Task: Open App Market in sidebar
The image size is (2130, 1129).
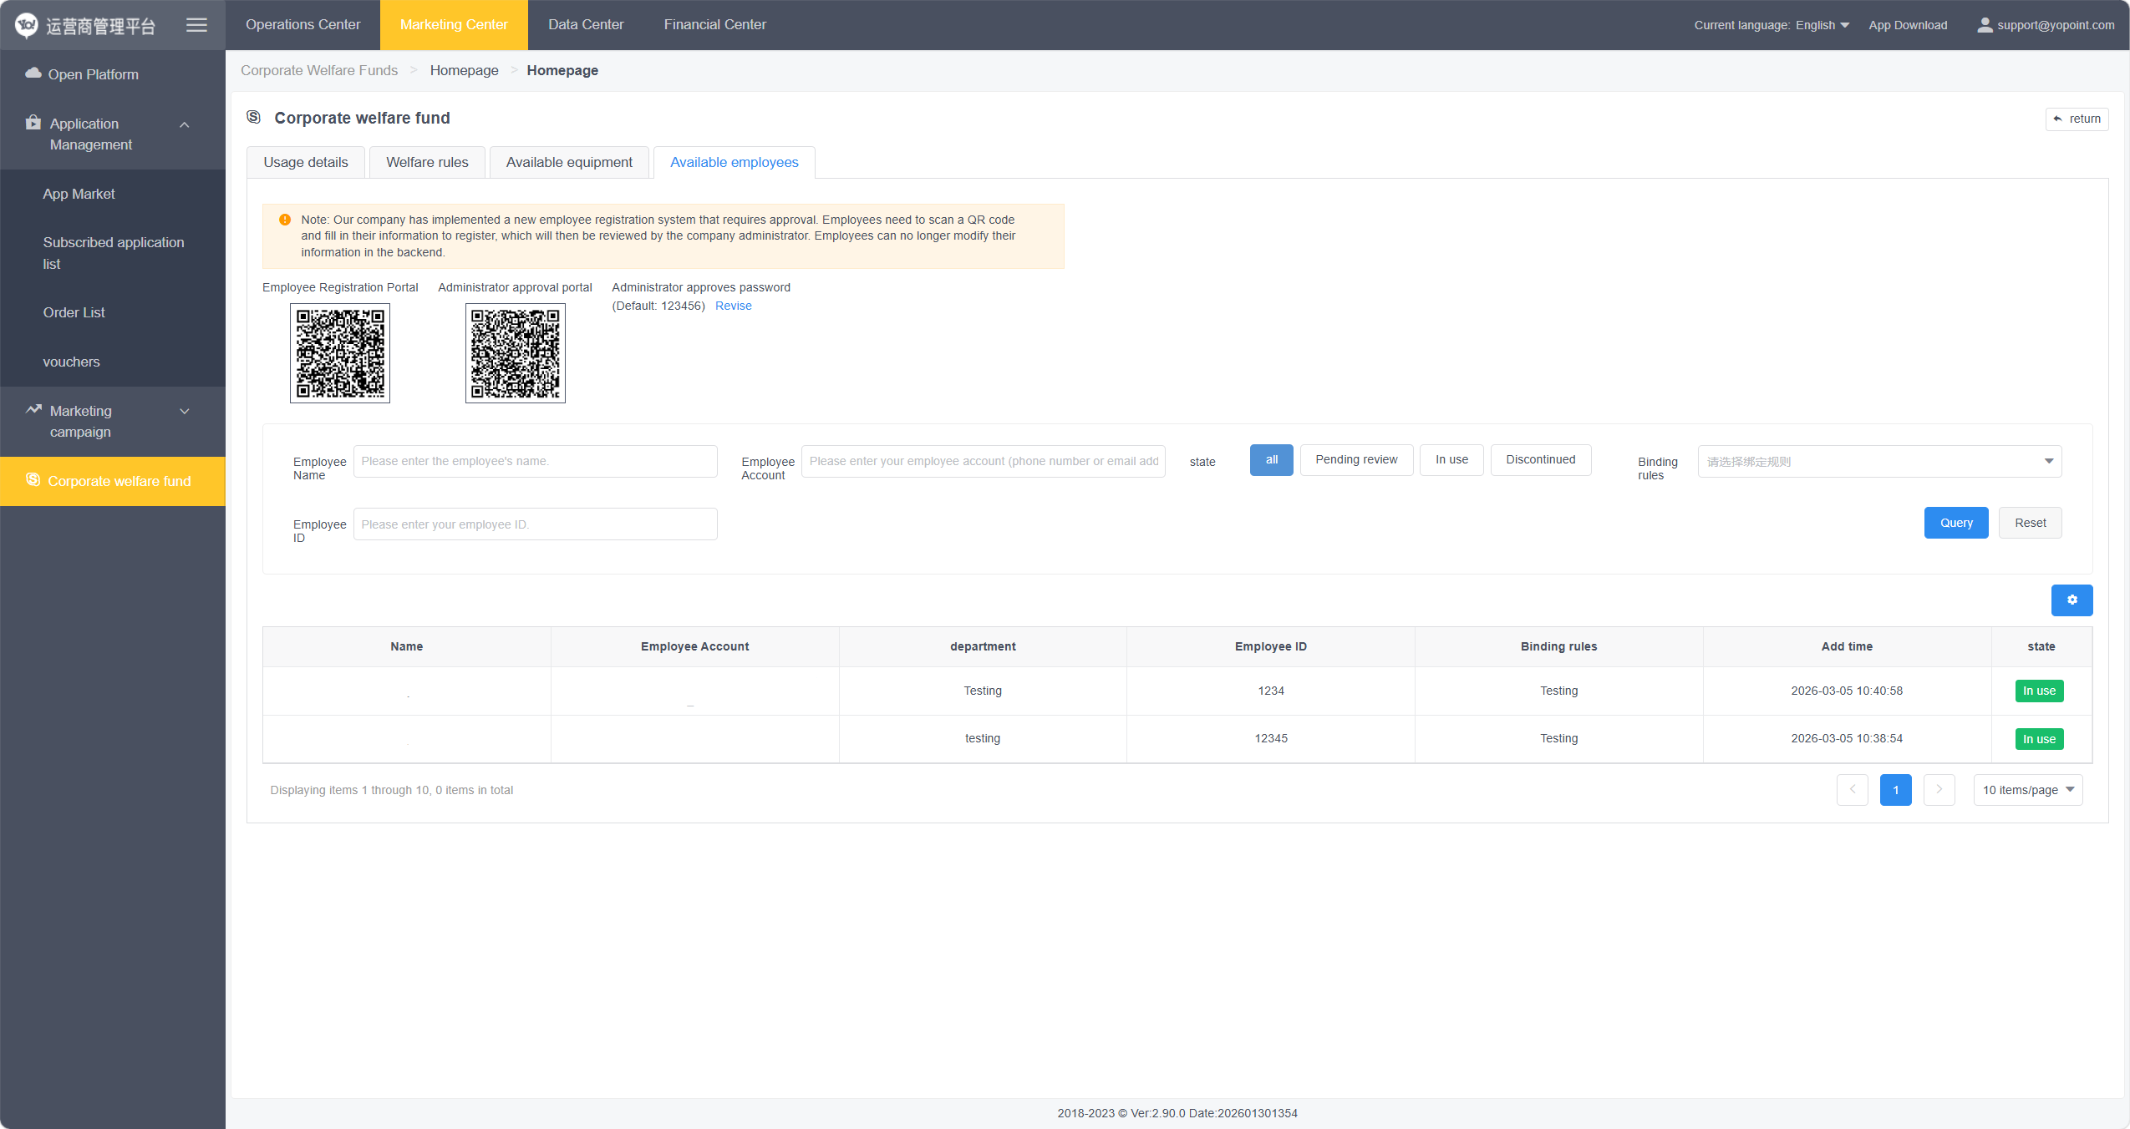Action: (x=113, y=194)
